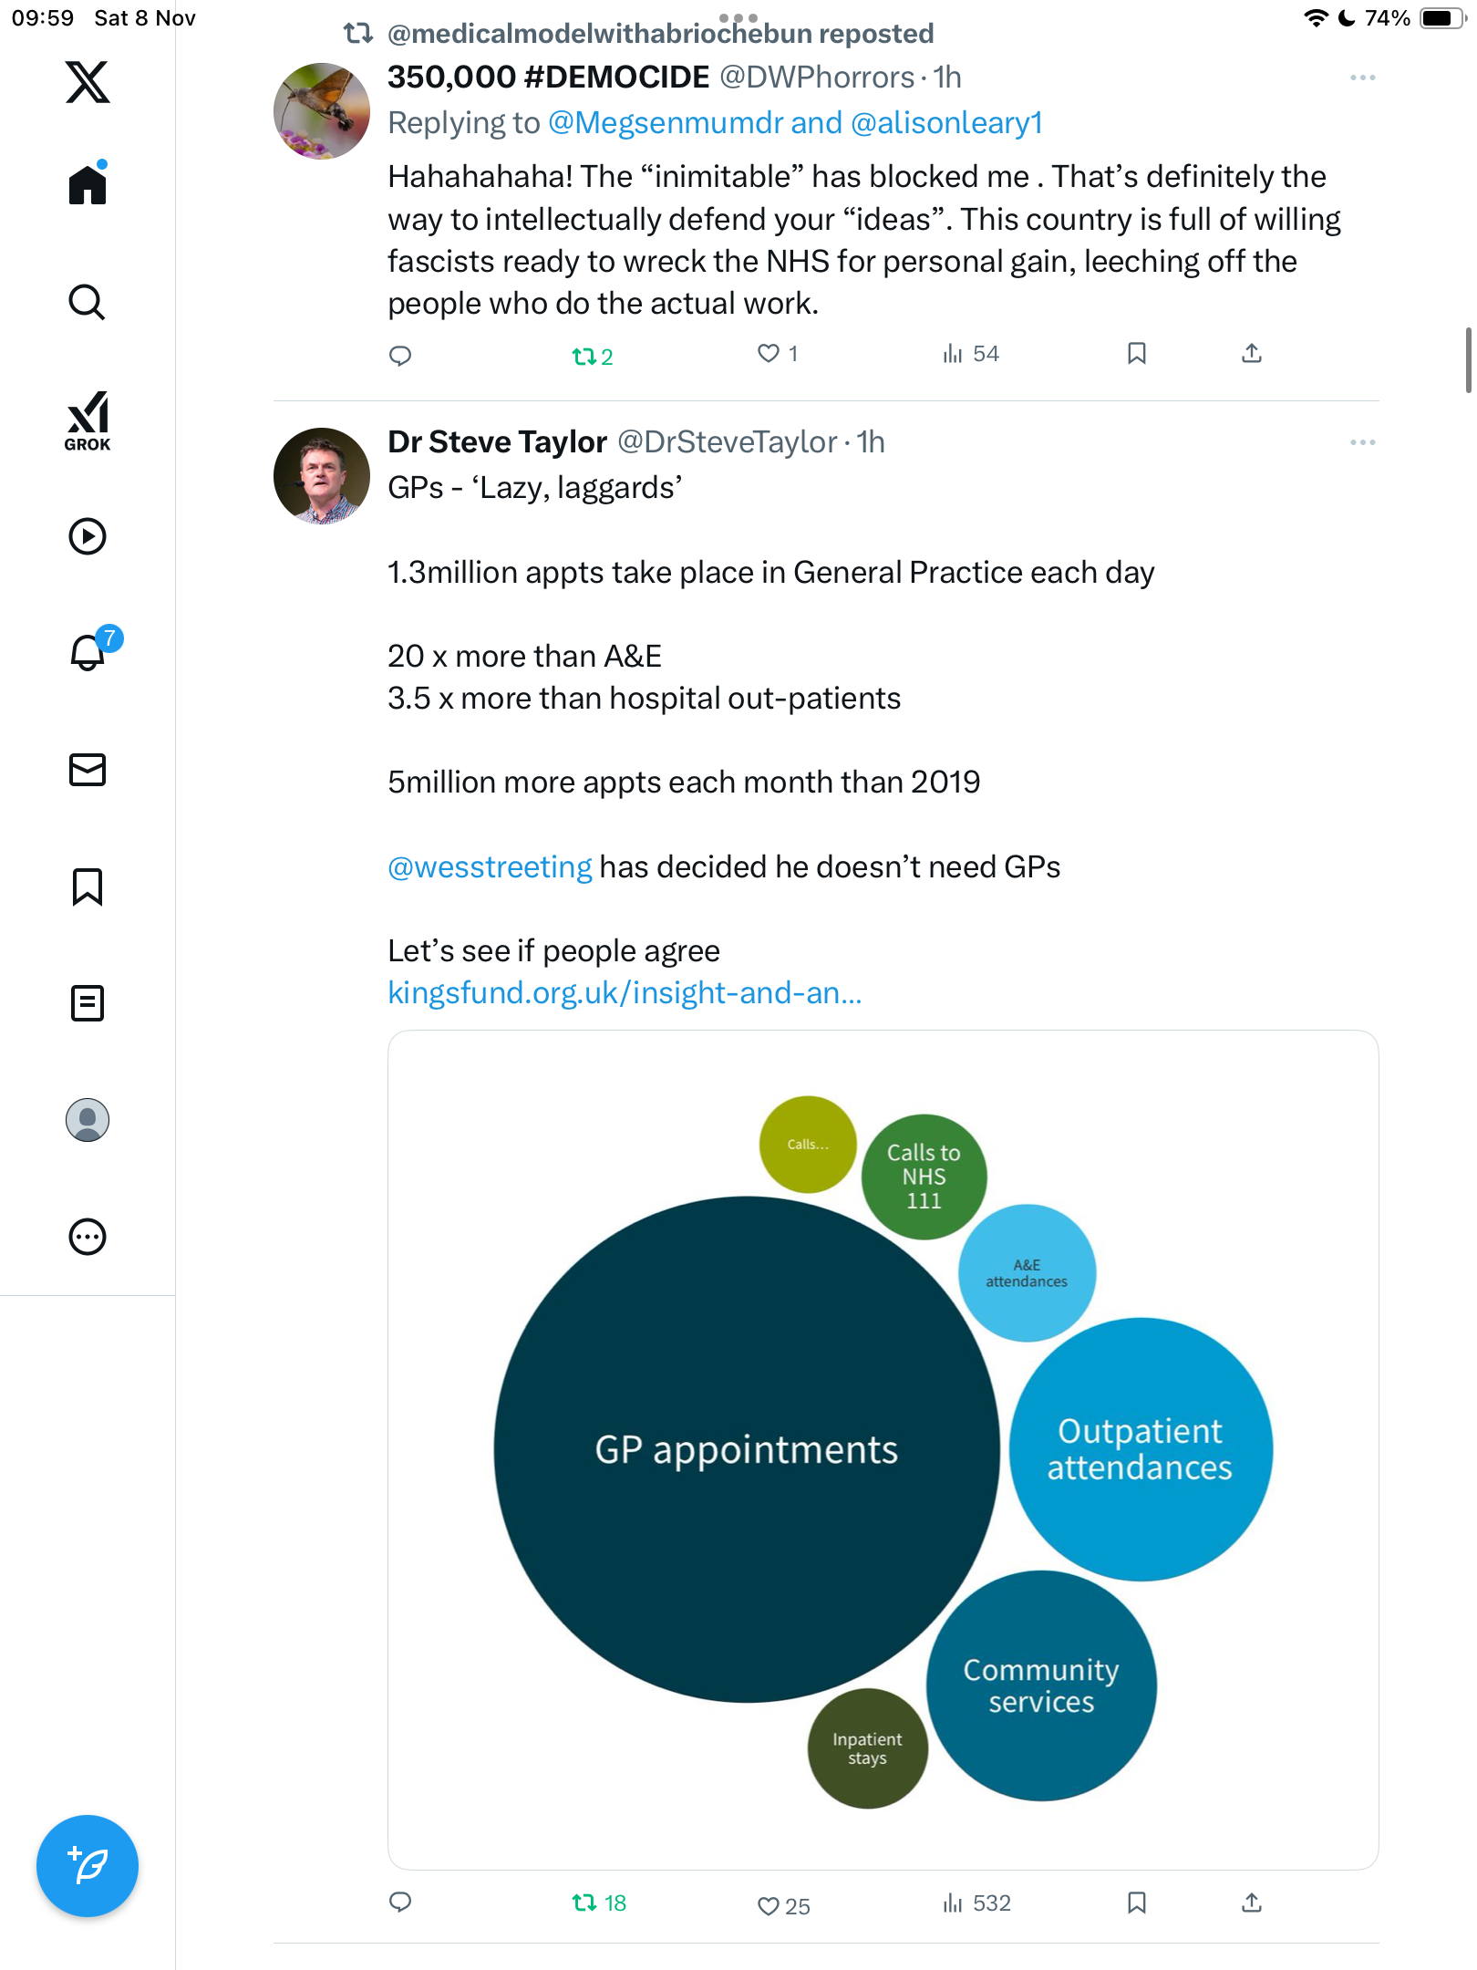Open the Bookmarks page from sidebar
1477x1970 pixels.
tap(88, 886)
